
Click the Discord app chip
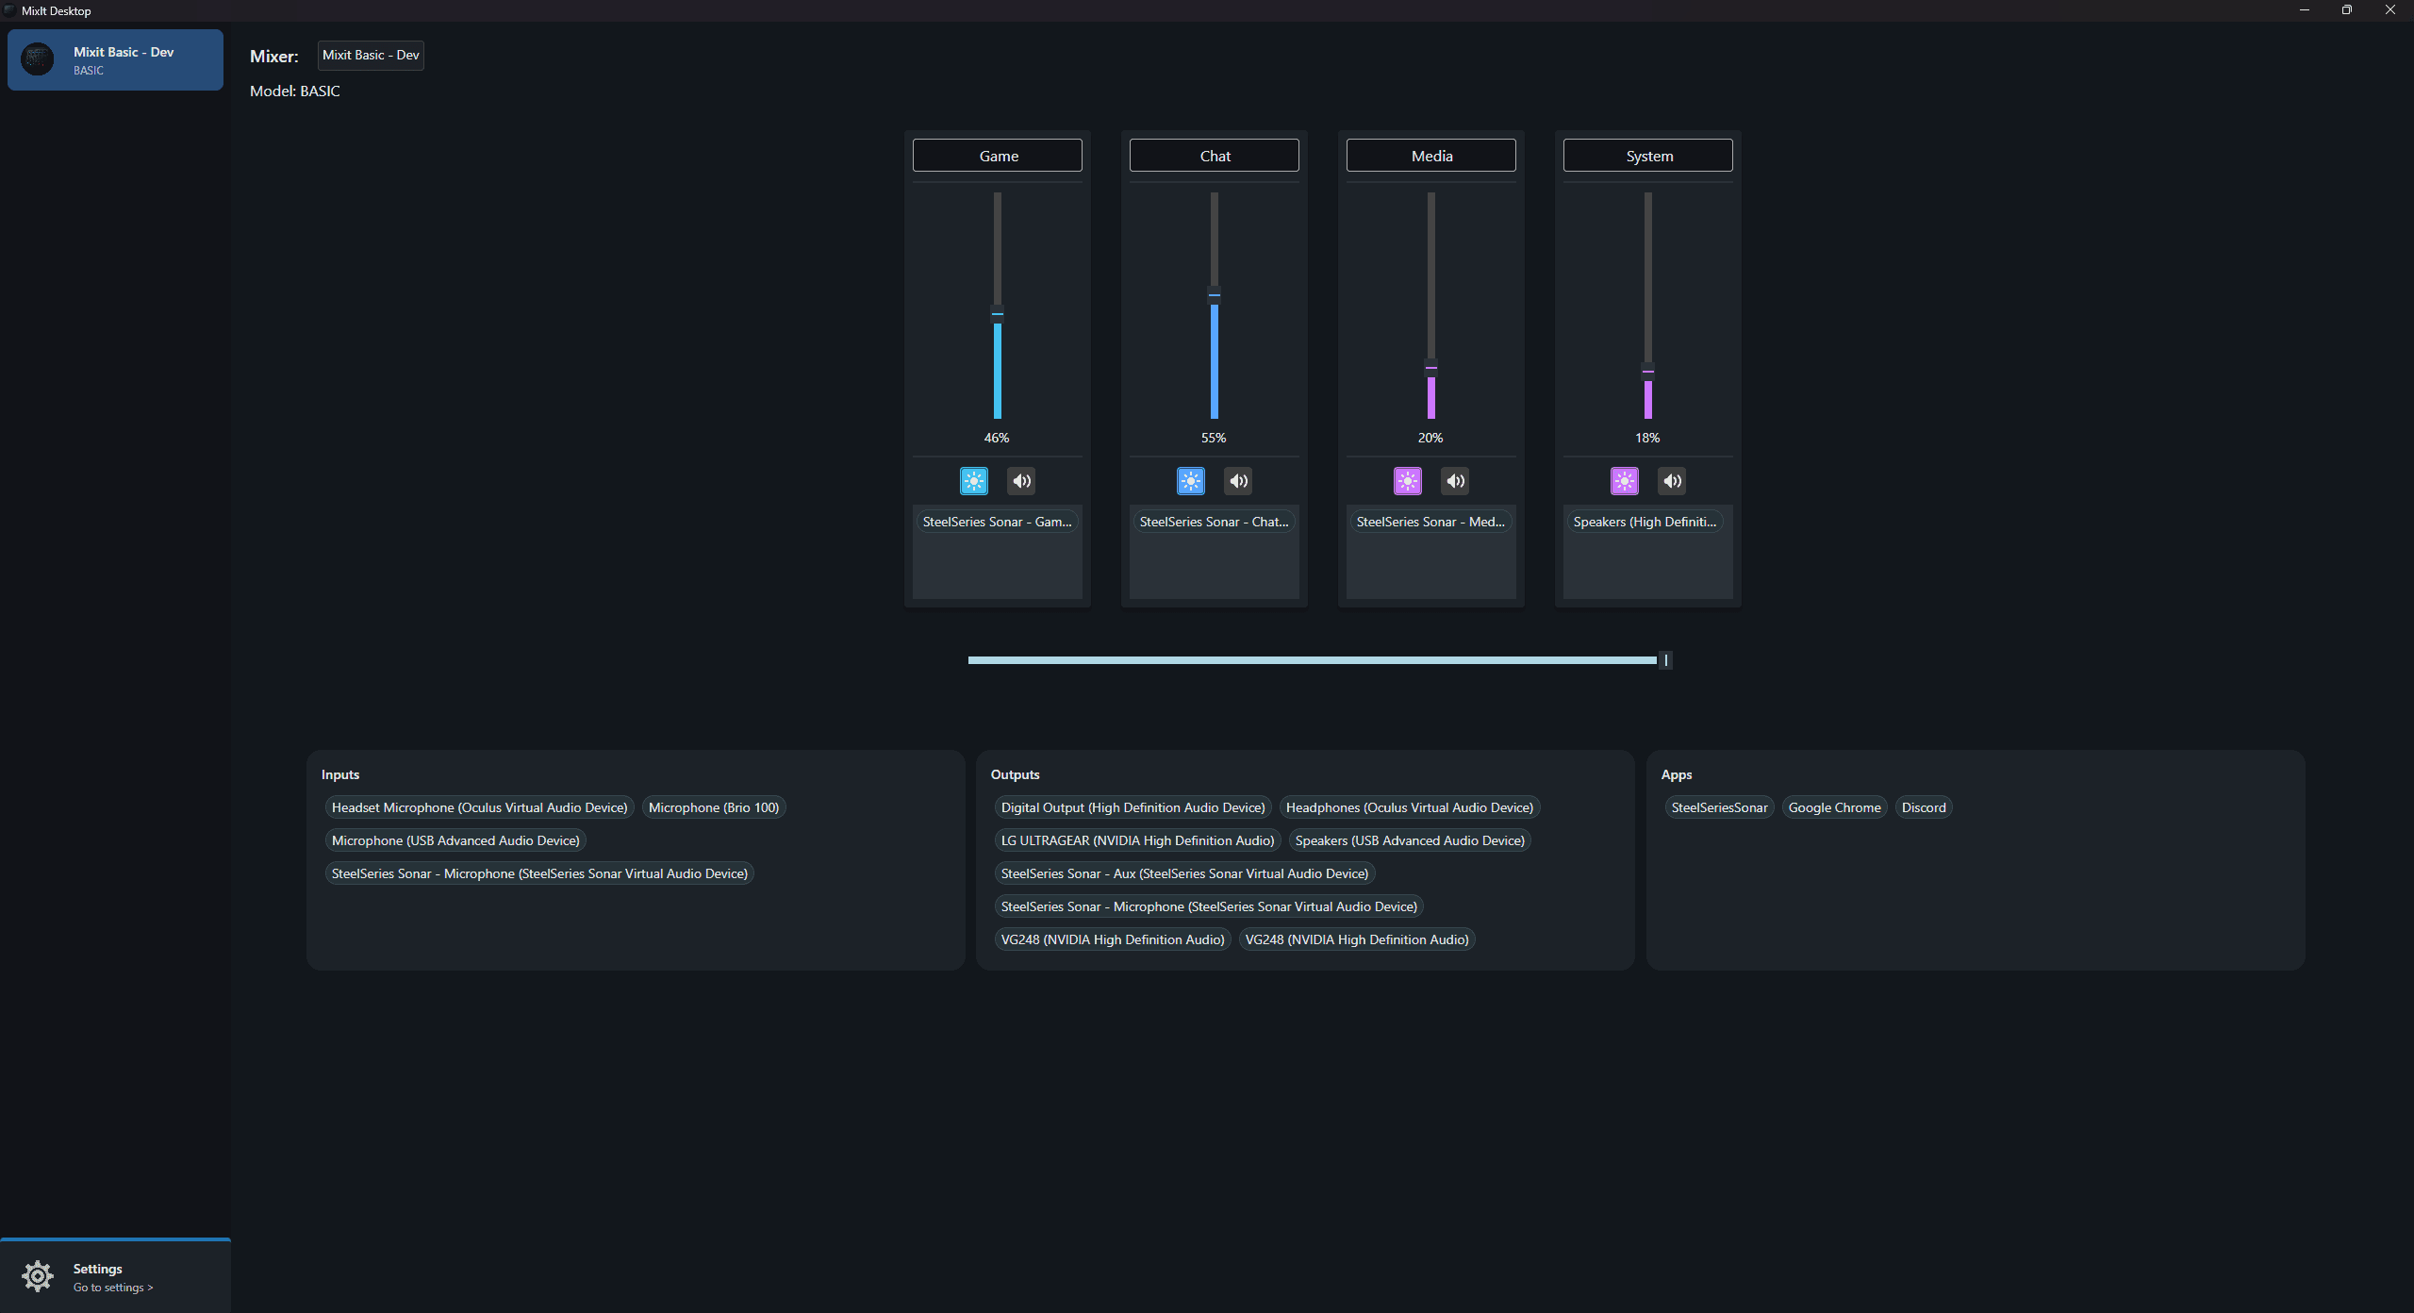pos(1923,807)
